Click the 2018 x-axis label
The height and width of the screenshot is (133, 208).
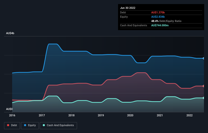(x=71, y=115)
